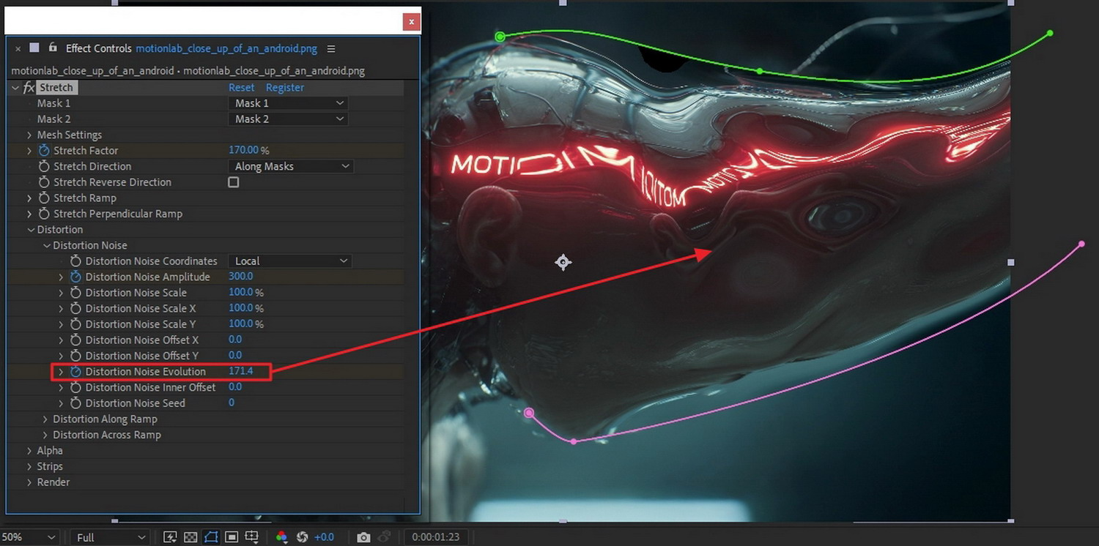Click Reset for the Stretch effect
Screen dimensions: 1099x546
tap(242, 88)
